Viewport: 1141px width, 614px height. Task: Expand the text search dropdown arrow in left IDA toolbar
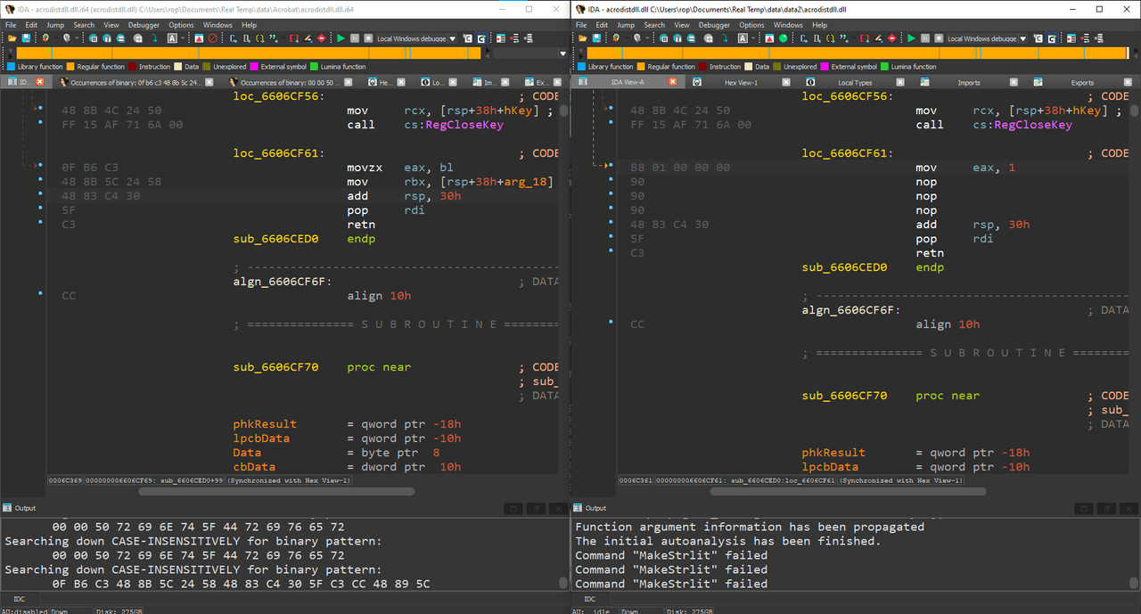183,38
